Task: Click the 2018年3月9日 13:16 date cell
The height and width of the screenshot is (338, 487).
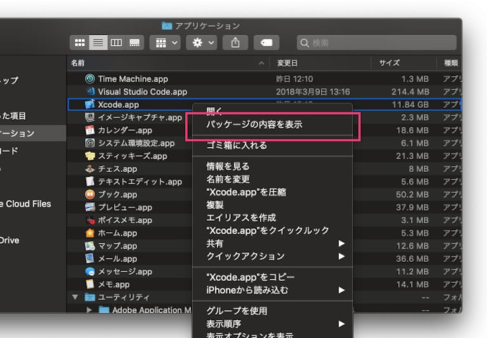Action: [313, 92]
